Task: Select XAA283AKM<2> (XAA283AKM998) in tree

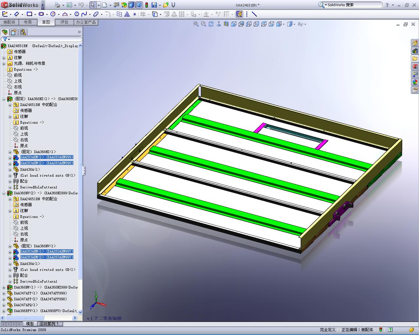Action: 46,163
